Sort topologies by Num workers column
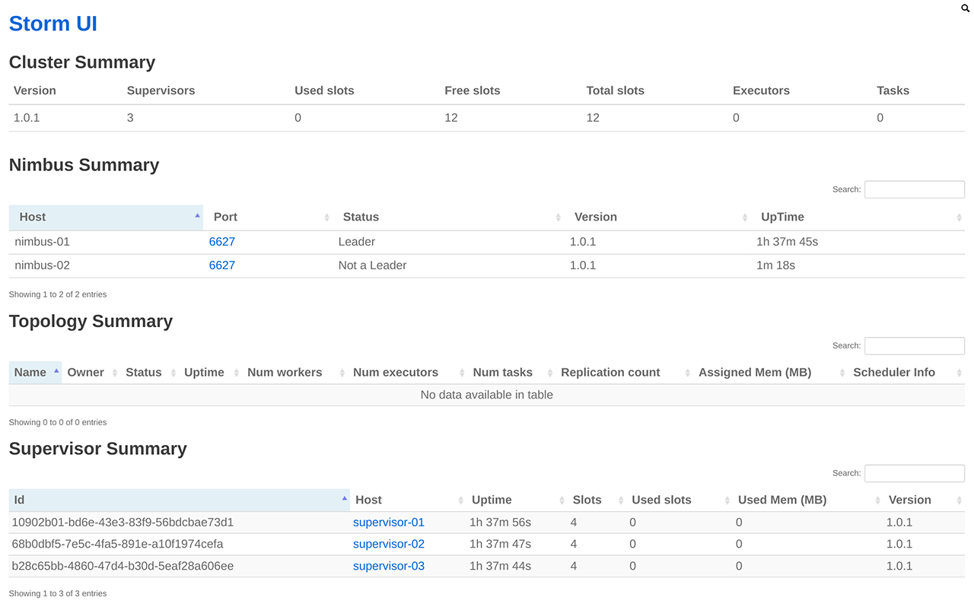Image resolution: width=974 pixels, height=610 pixels. [x=285, y=373]
